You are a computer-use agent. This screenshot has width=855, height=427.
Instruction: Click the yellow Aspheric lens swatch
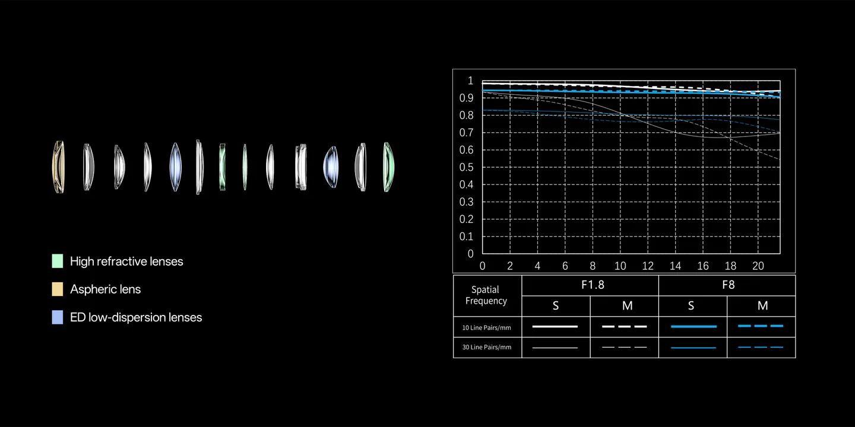58,289
